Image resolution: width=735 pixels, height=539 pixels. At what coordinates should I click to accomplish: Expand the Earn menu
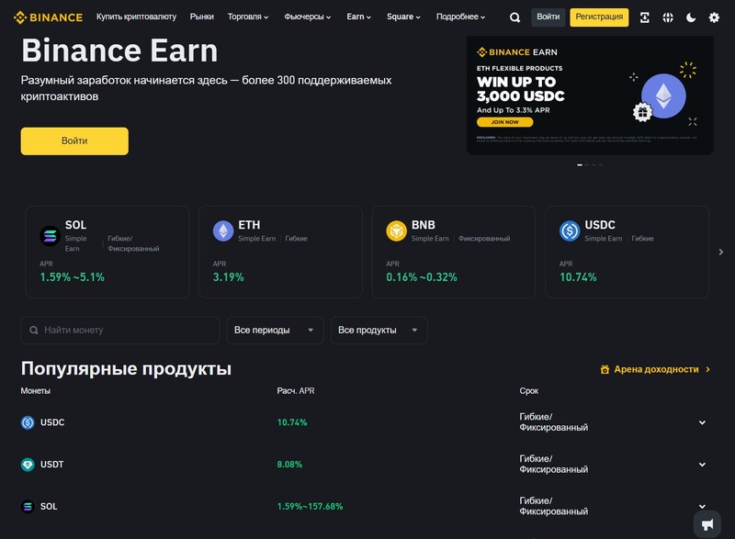coord(358,17)
